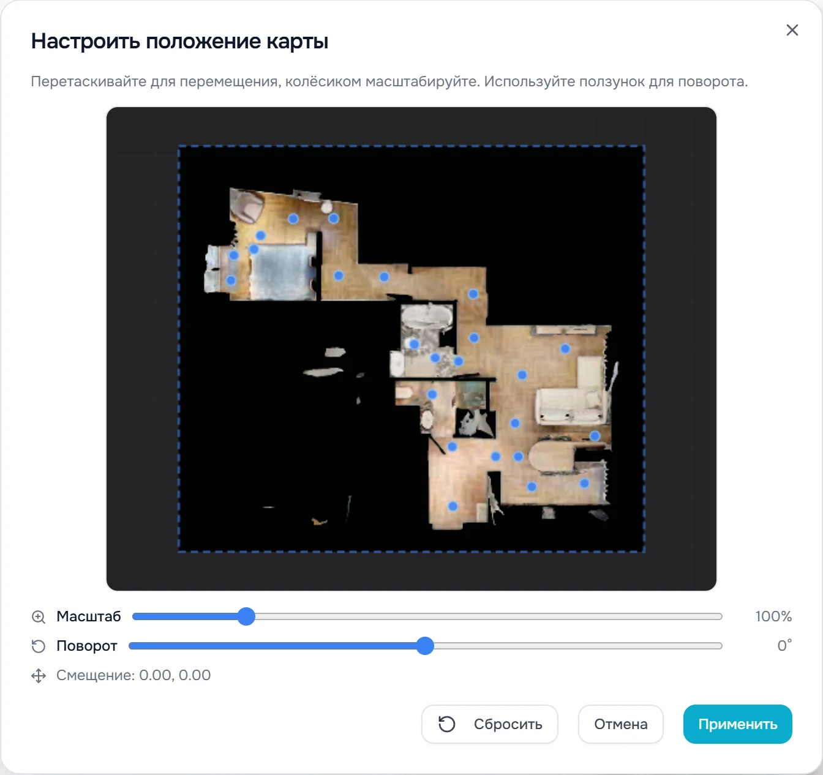Screen dimensions: 823x775
Task: Click the Масштаб slider handle
Action: coord(246,616)
